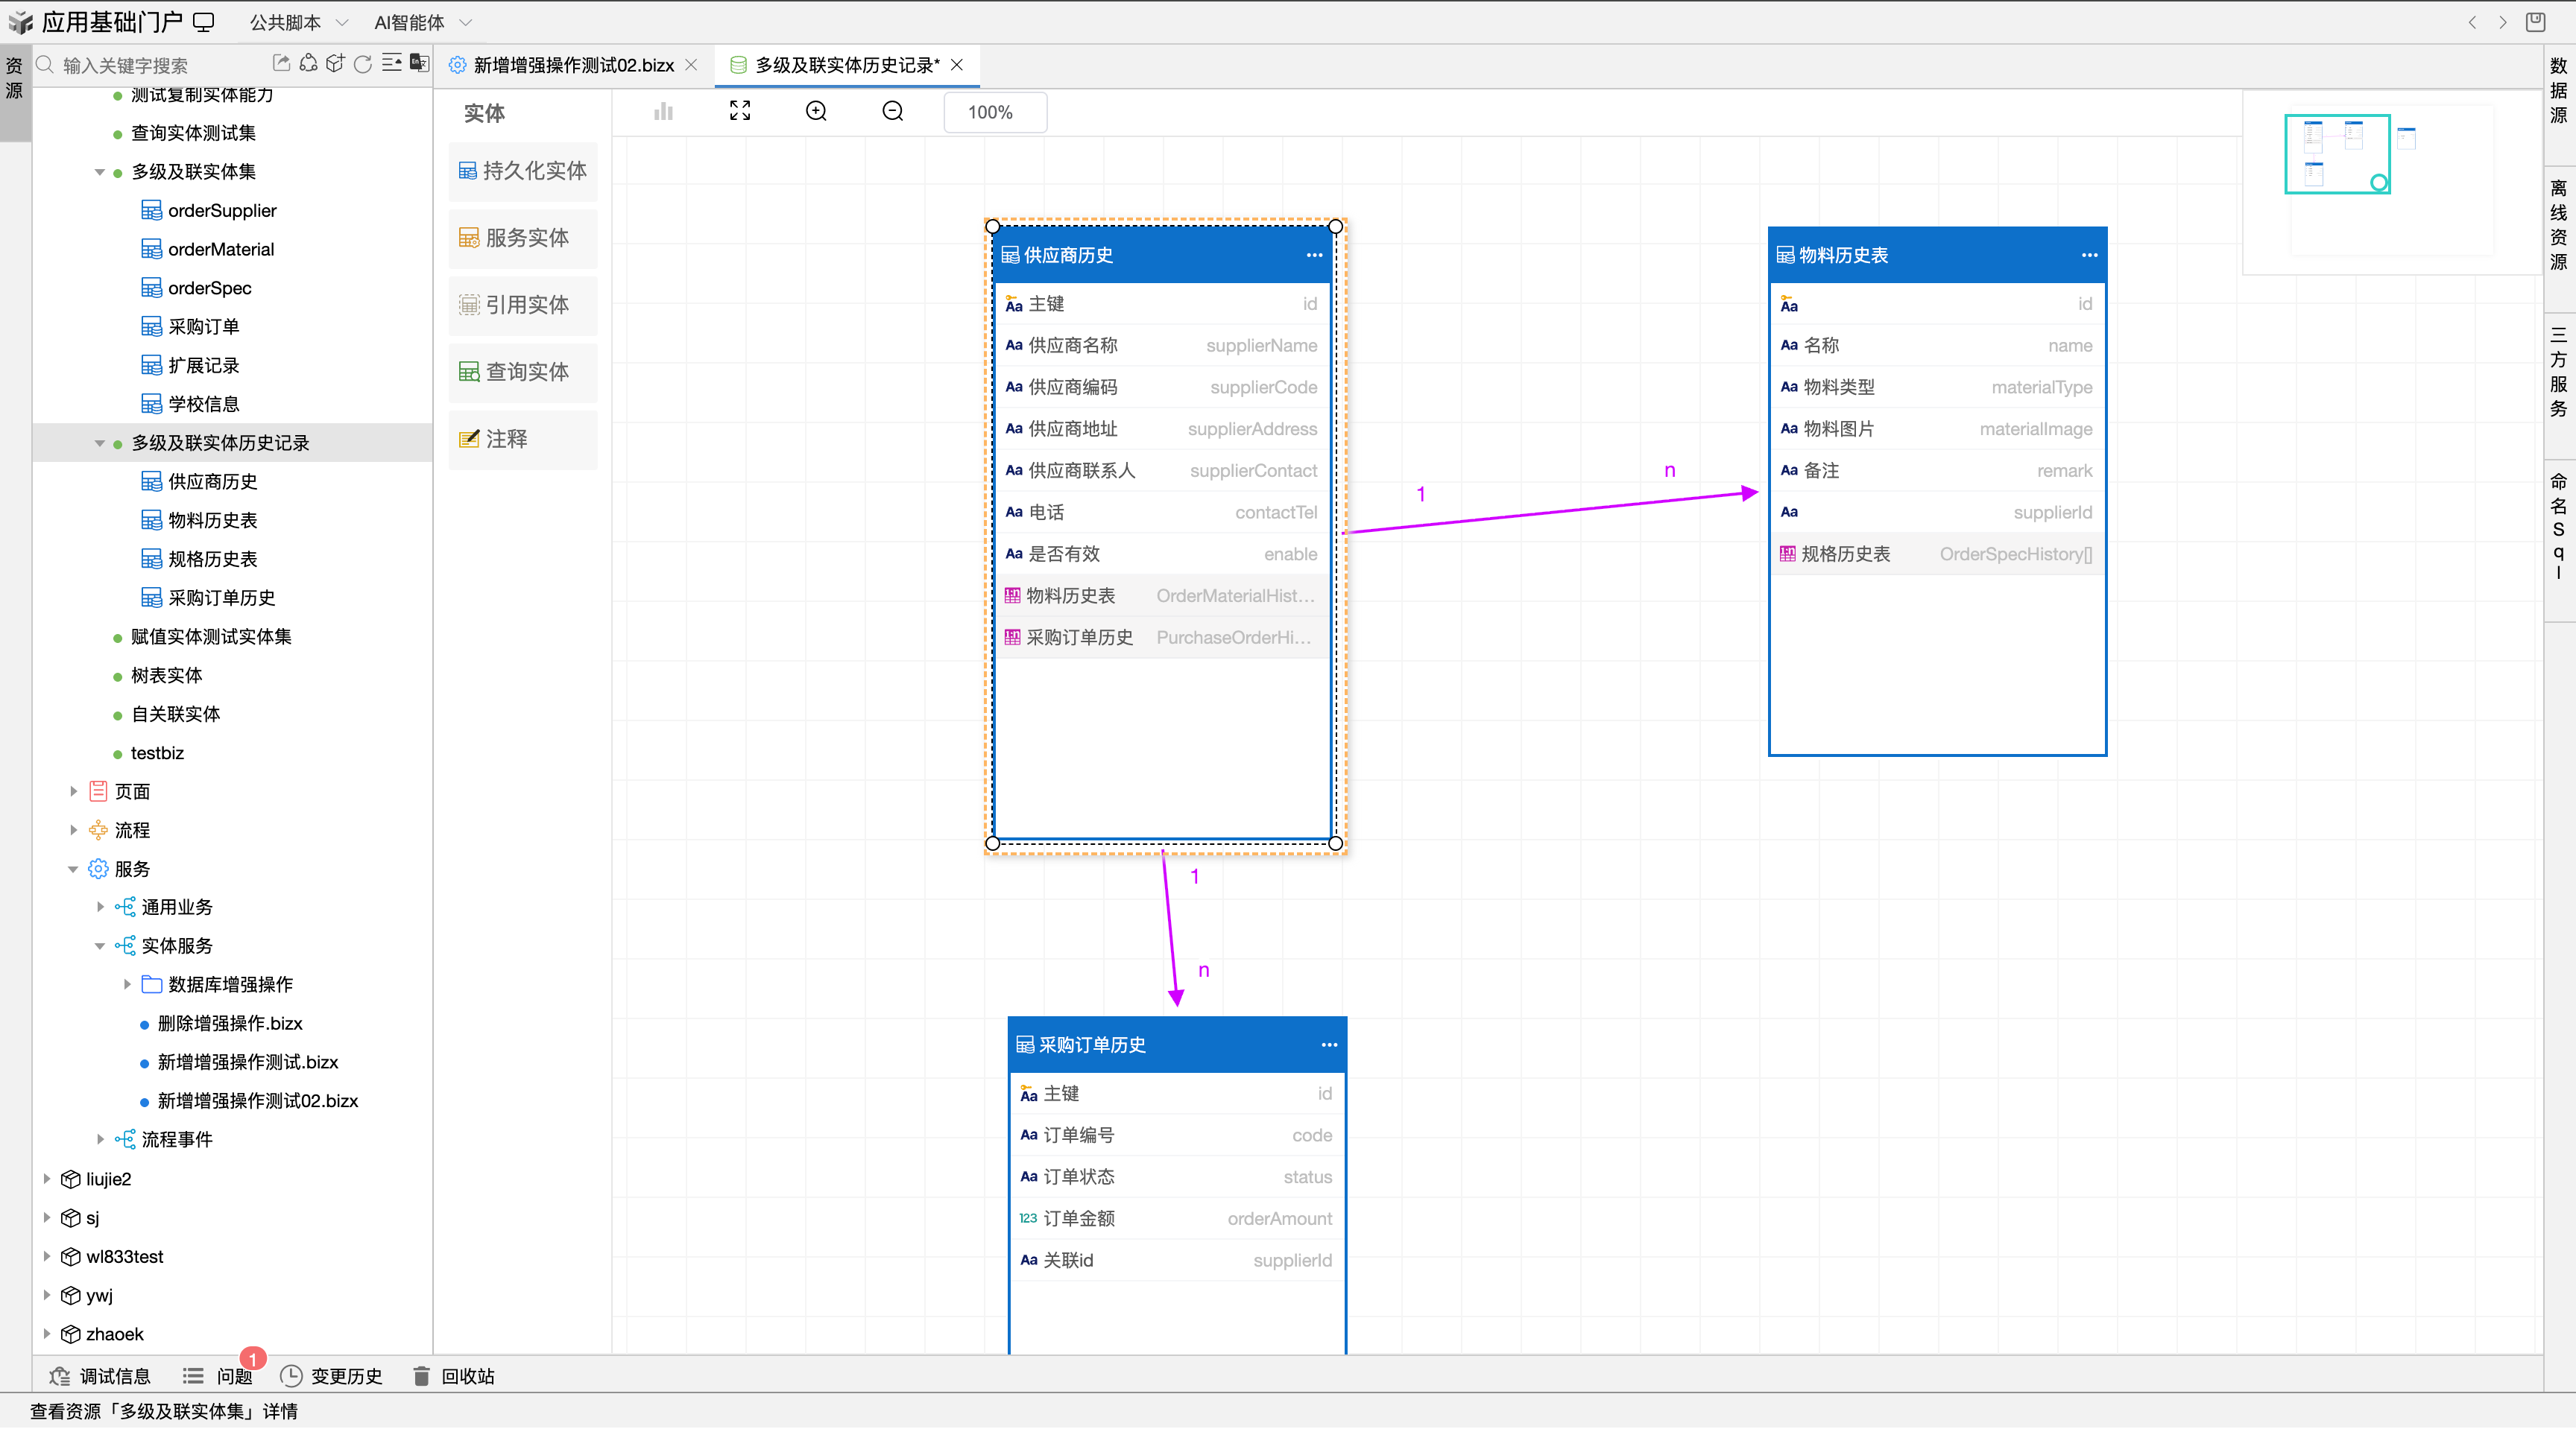This screenshot has width=2576, height=1429.
Task: Click the fit-to-screen expand icon
Action: point(740,111)
